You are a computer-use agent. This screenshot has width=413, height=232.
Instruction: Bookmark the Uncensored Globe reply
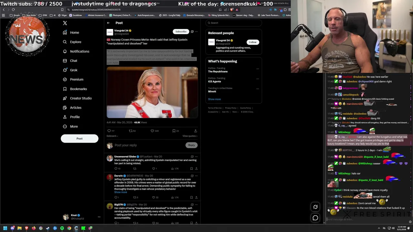(x=191, y=169)
